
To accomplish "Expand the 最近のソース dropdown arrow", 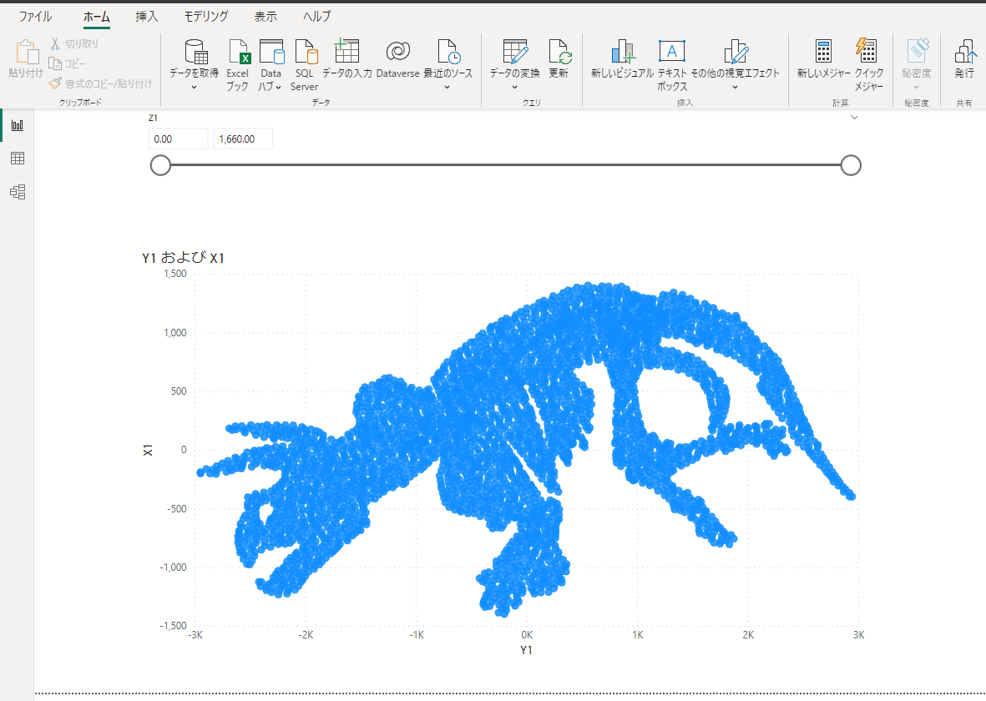I will click(447, 88).
